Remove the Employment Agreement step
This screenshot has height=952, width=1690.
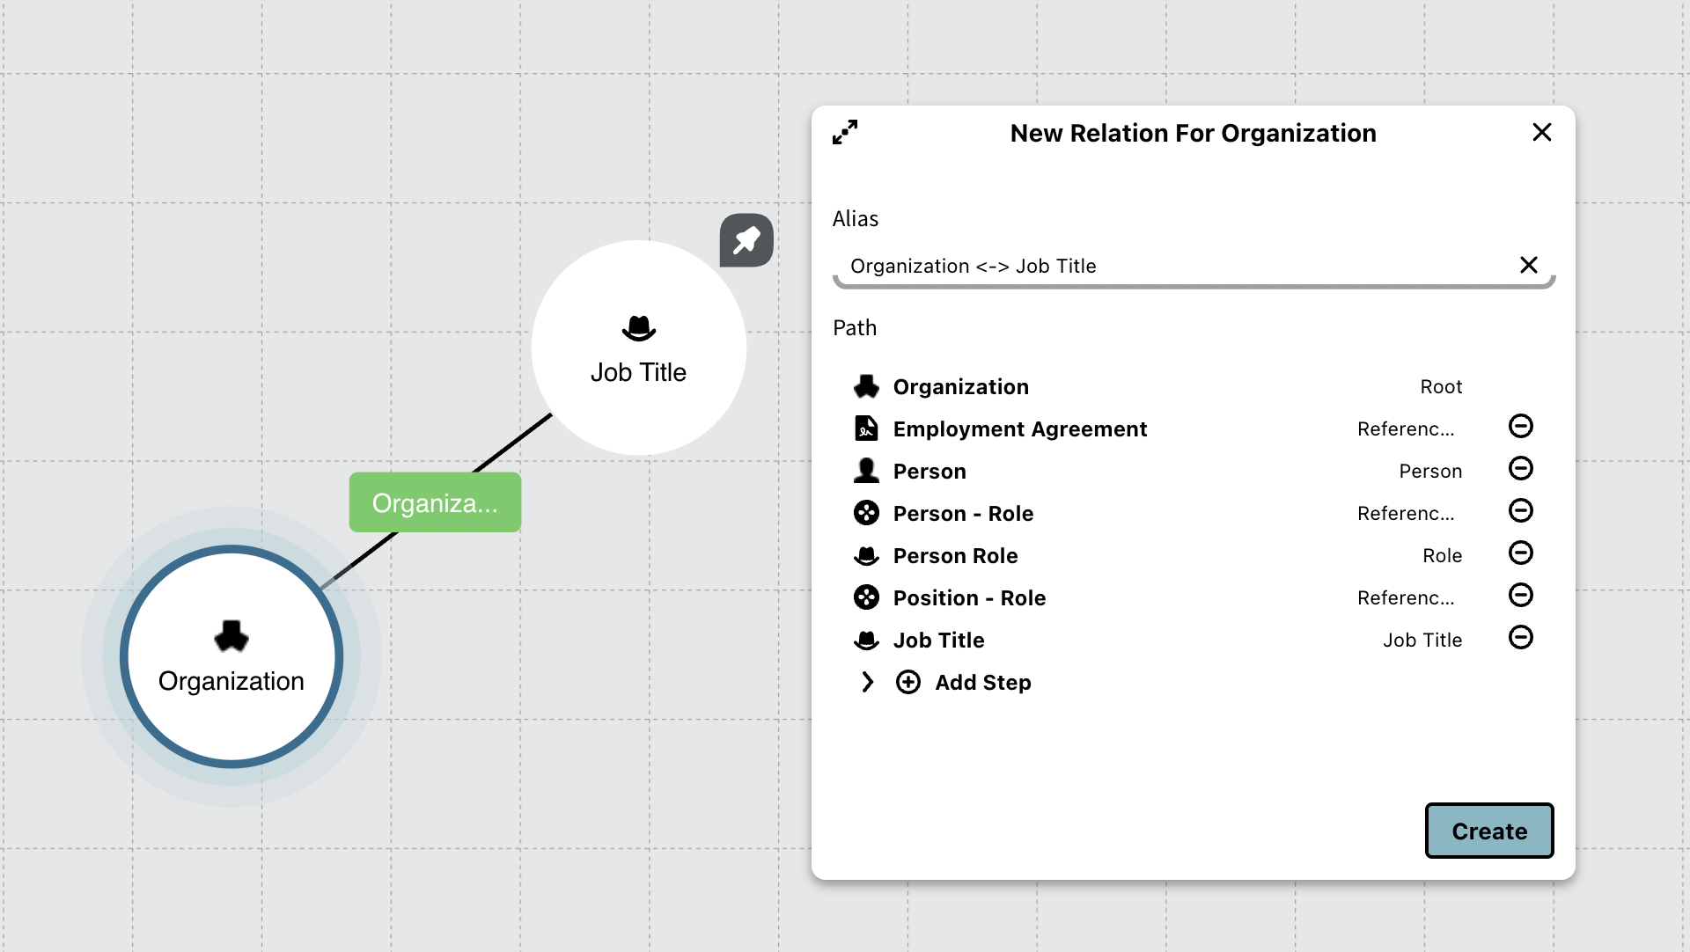coord(1520,427)
